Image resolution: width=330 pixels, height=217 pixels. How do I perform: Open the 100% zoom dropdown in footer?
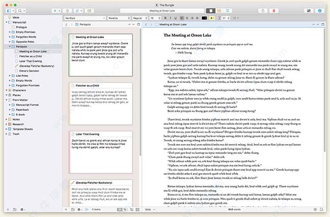pos(150,209)
